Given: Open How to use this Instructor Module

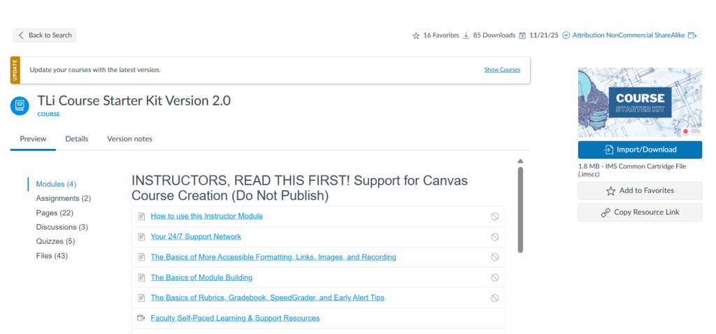Looking at the screenshot, I should (207, 217).
